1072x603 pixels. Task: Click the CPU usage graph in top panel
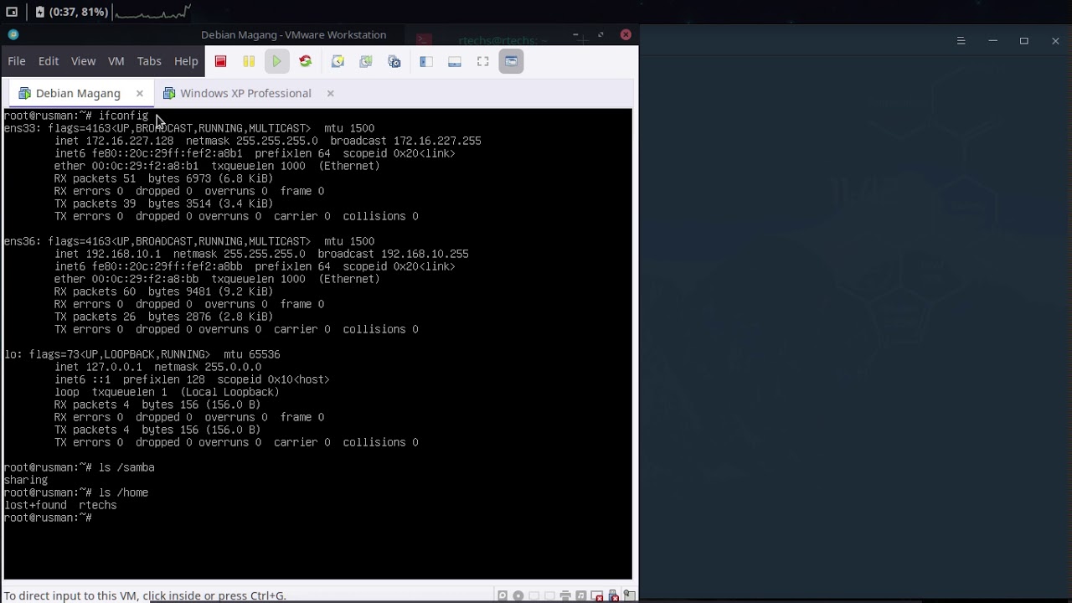(x=152, y=12)
